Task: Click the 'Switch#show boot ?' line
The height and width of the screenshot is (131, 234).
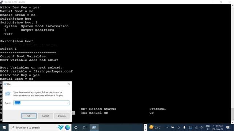Action: [x=19, y=23]
